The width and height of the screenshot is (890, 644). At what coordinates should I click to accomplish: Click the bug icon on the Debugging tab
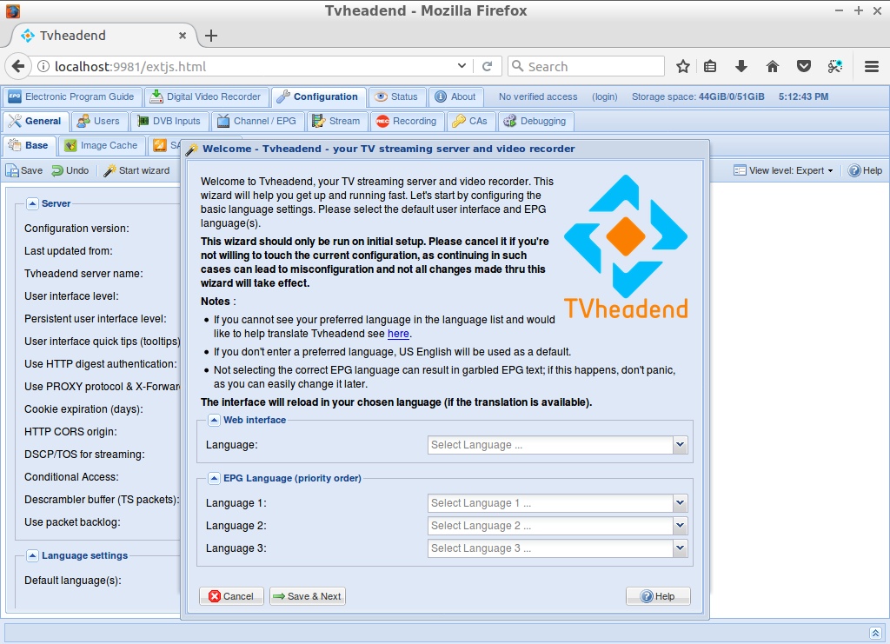509,121
